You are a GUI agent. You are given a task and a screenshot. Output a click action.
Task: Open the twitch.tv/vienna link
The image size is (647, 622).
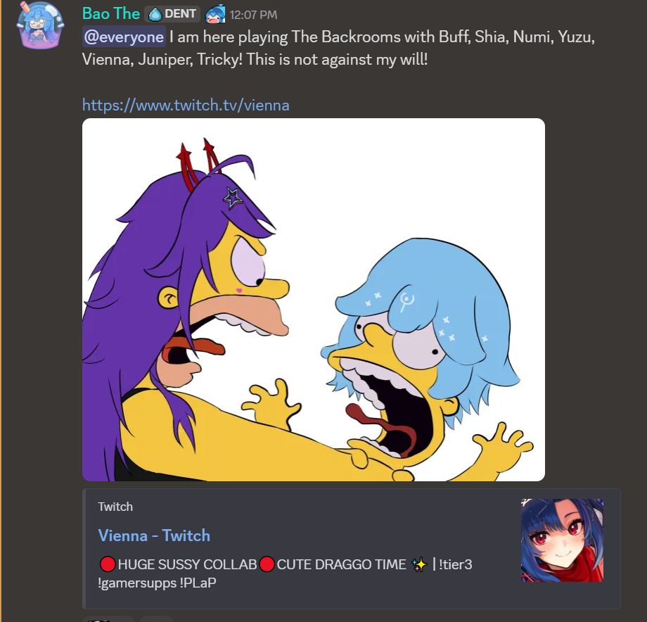tap(186, 105)
